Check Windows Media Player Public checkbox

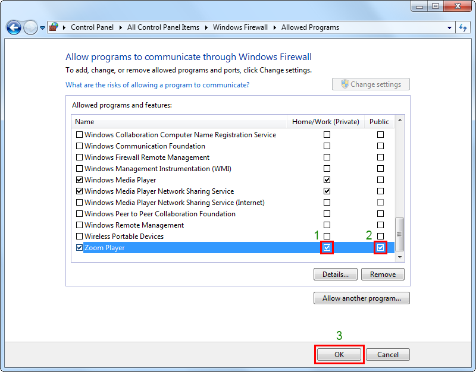click(380, 180)
